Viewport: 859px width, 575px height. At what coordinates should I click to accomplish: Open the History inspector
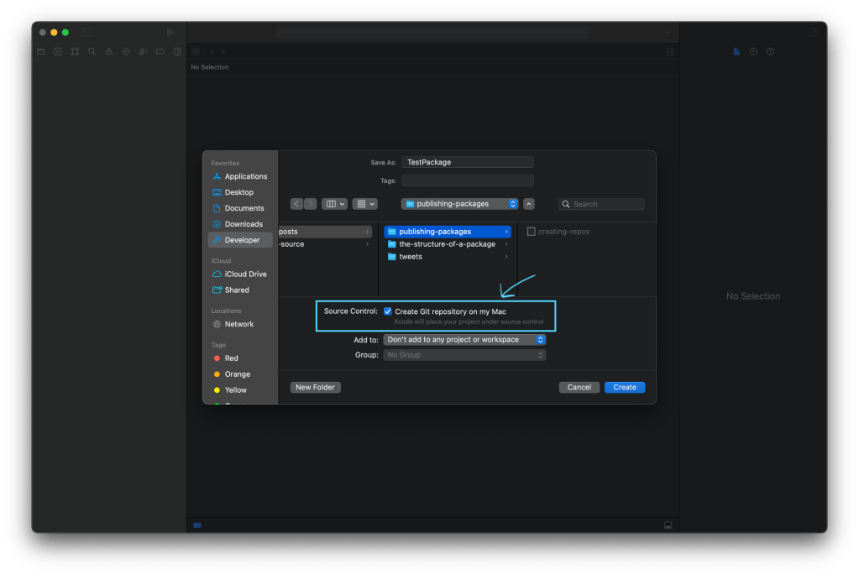(x=753, y=52)
